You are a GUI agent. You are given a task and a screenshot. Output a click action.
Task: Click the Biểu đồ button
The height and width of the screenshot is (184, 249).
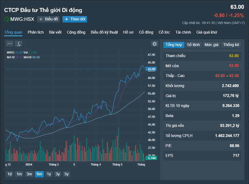[49, 19]
